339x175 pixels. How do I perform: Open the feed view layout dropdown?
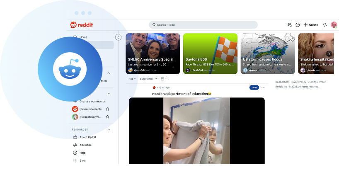coord(164,79)
